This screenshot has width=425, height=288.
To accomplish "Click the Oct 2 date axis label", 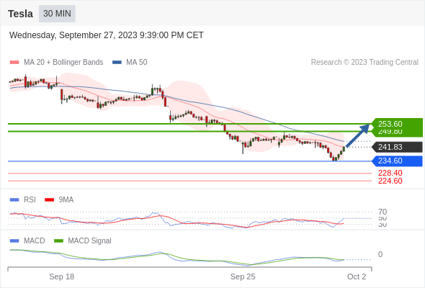I will pos(357,276).
